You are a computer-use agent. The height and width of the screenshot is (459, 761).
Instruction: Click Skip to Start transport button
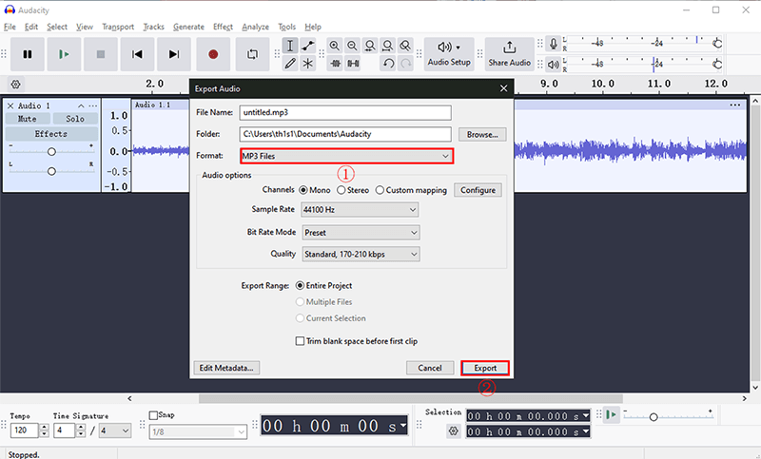pos(138,54)
